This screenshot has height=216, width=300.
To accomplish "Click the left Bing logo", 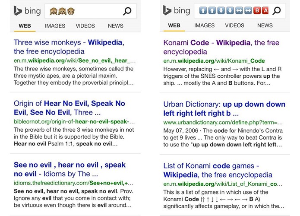I will [27, 11].
